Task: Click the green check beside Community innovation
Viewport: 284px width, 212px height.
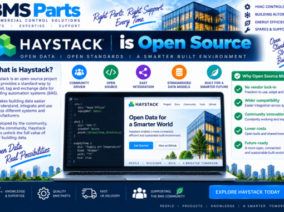Action: point(238,117)
